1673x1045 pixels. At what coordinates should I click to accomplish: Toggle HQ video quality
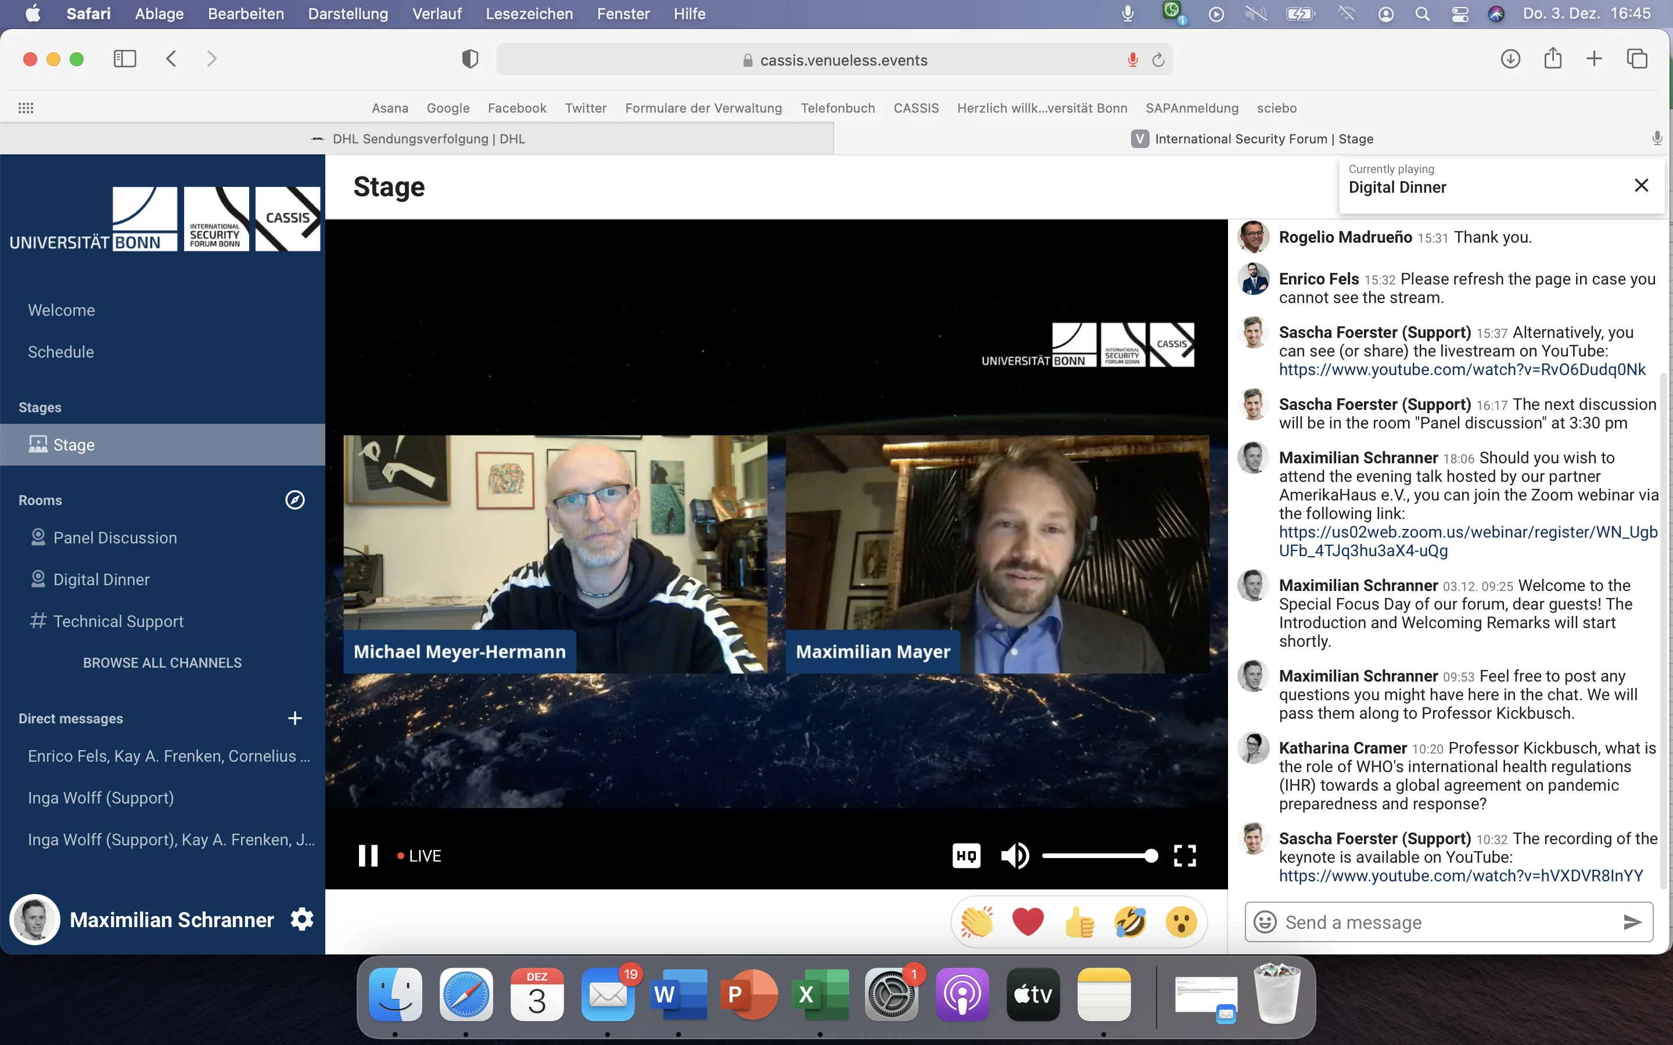click(966, 856)
